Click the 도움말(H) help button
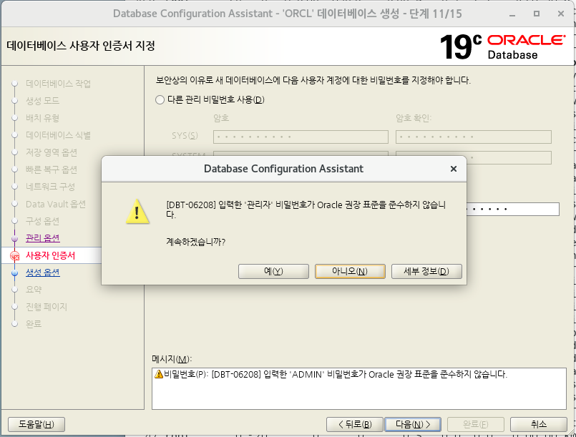 pyautogui.click(x=36, y=425)
